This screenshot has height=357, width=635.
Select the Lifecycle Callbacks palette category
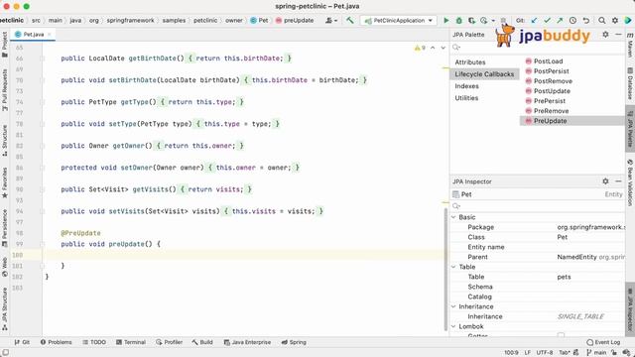(x=484, y=74)
